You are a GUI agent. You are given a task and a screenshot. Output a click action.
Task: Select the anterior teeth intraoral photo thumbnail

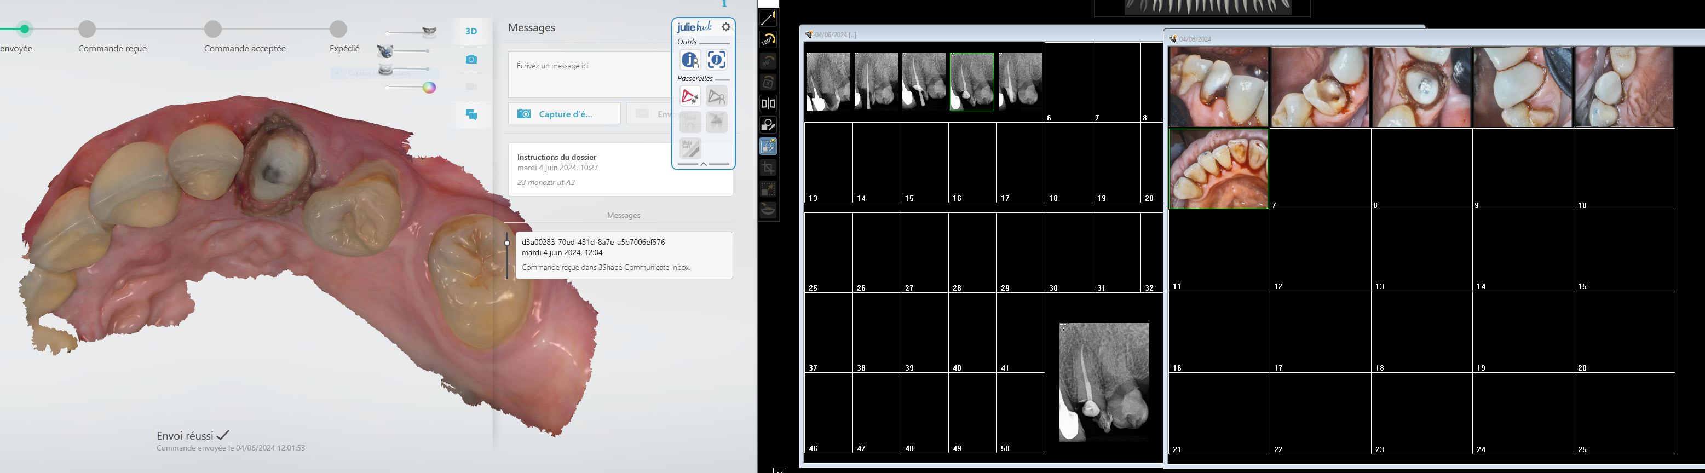[x=1218, y=169]
